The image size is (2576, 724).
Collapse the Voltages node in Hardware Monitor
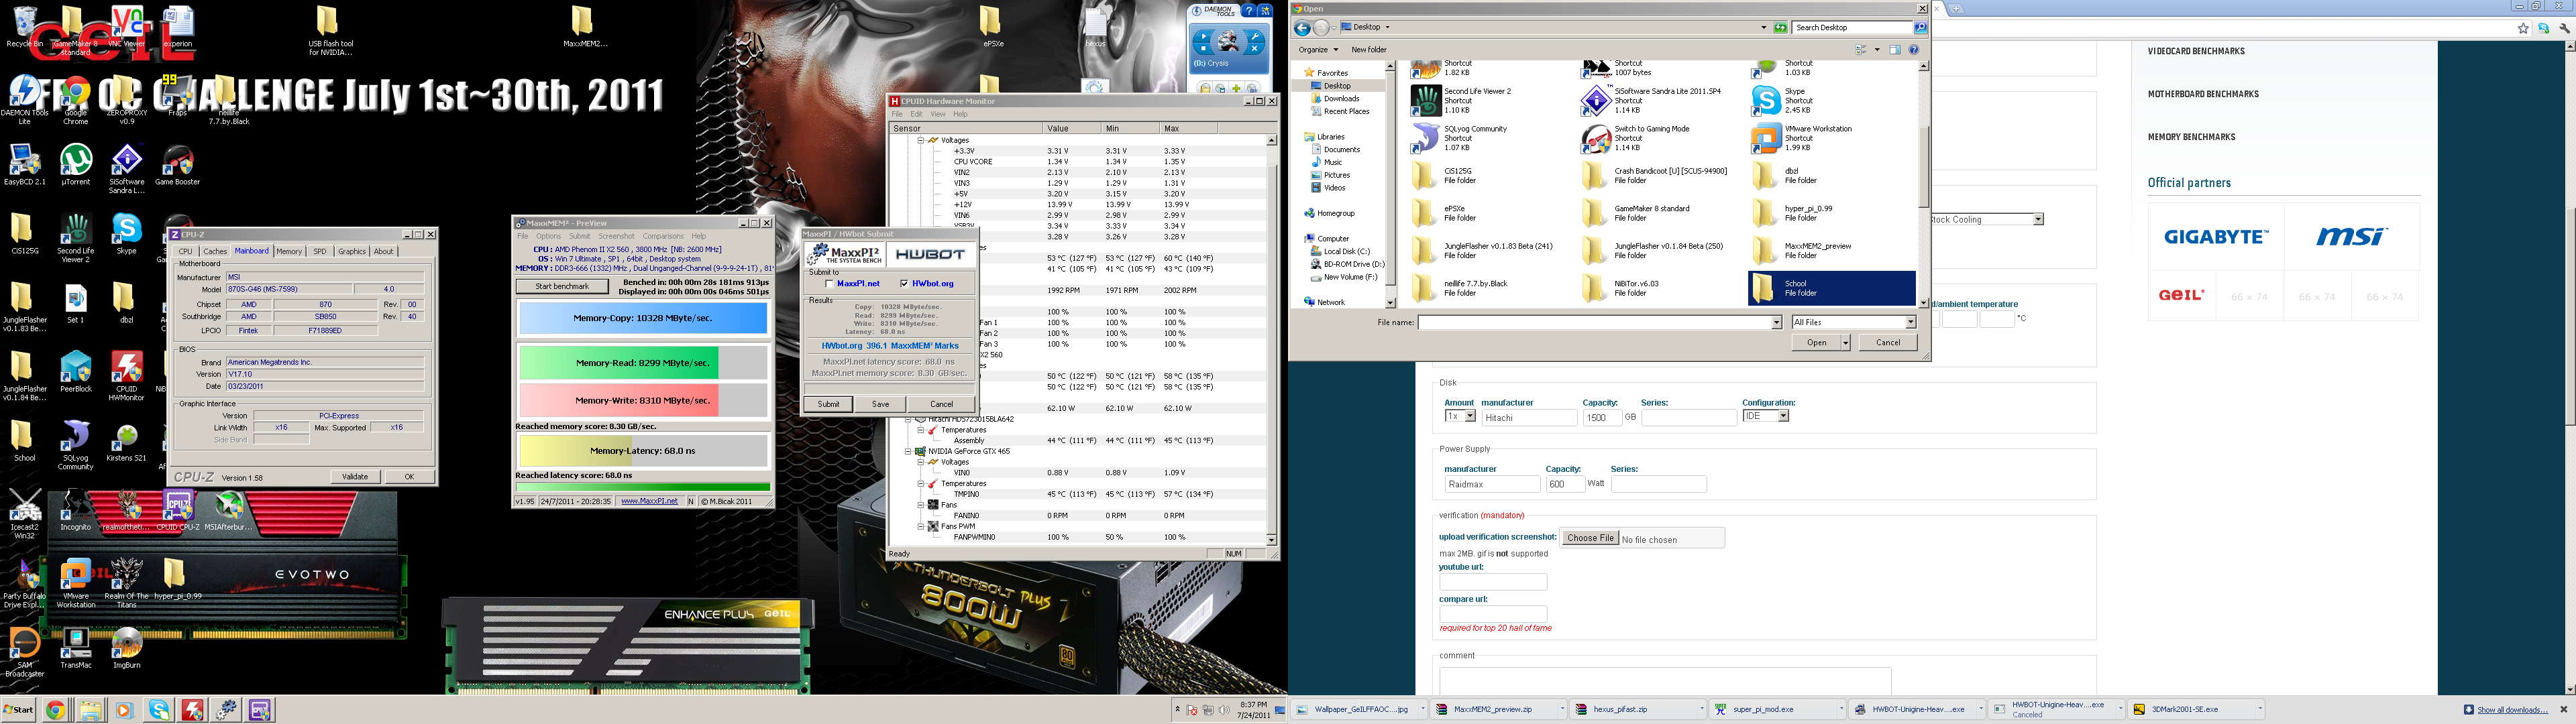point(922,141)
